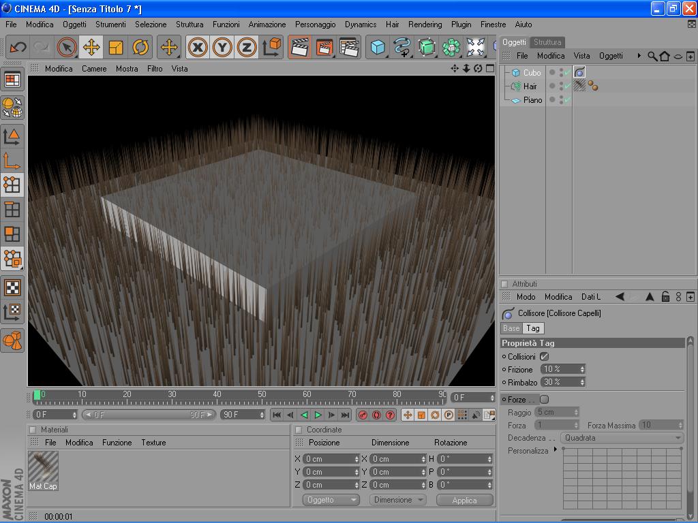The width and height of the screenshot is (698, 523).
Task: Toggle the green enable check for Piano
Action: coord(566,100)
